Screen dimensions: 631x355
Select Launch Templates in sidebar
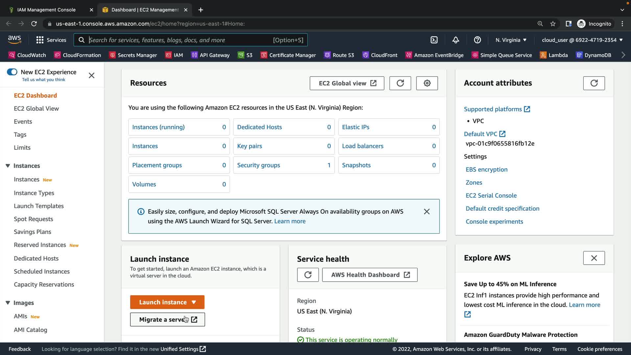(x=39, y=206)
